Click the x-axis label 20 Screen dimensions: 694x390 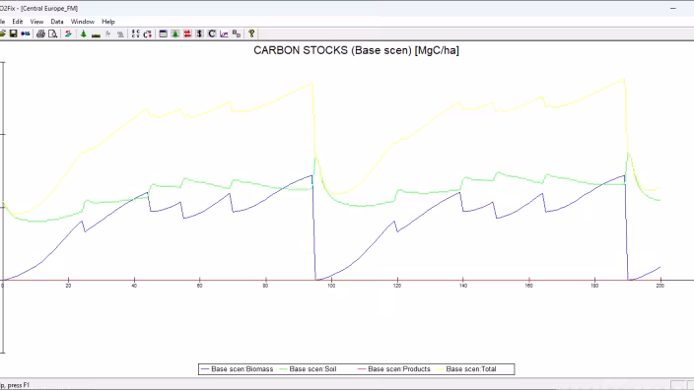[x=68, y=286]
